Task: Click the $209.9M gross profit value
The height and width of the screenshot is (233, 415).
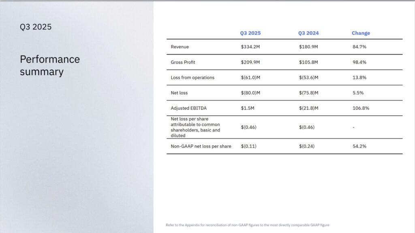Action: tap(250, 62)
